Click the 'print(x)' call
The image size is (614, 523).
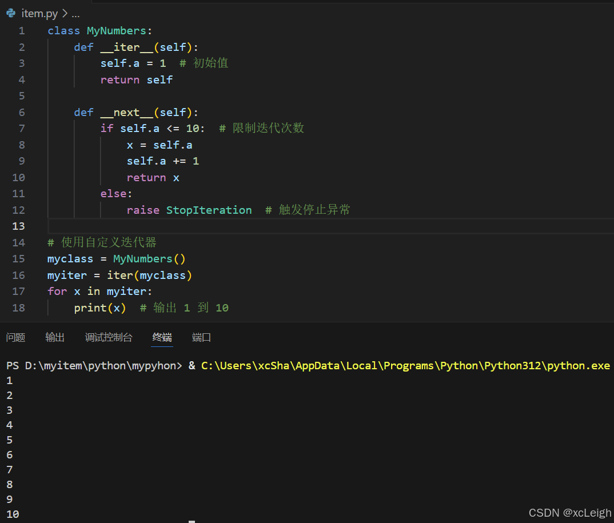100,308
